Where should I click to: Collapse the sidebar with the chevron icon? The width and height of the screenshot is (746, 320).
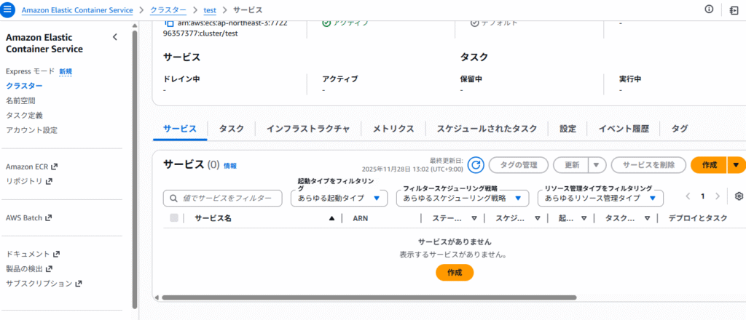pyautogui.click(x=114, y=37)
